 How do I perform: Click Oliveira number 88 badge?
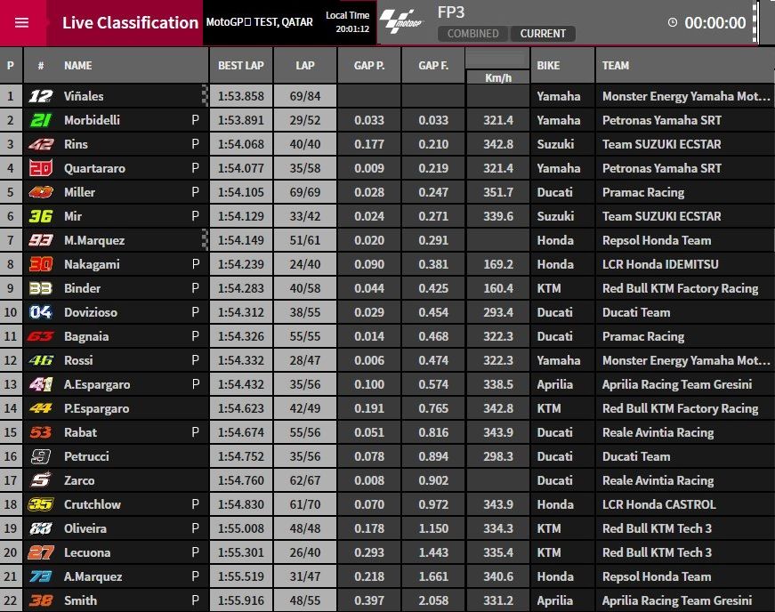tap(41, 528)
